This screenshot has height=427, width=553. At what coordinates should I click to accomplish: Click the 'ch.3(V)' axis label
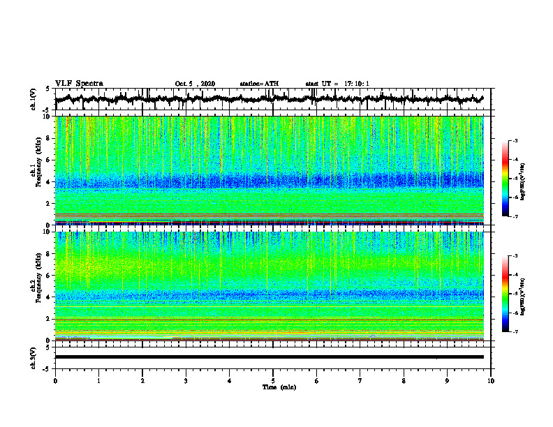pyautogui.click(x=34, y=358)
